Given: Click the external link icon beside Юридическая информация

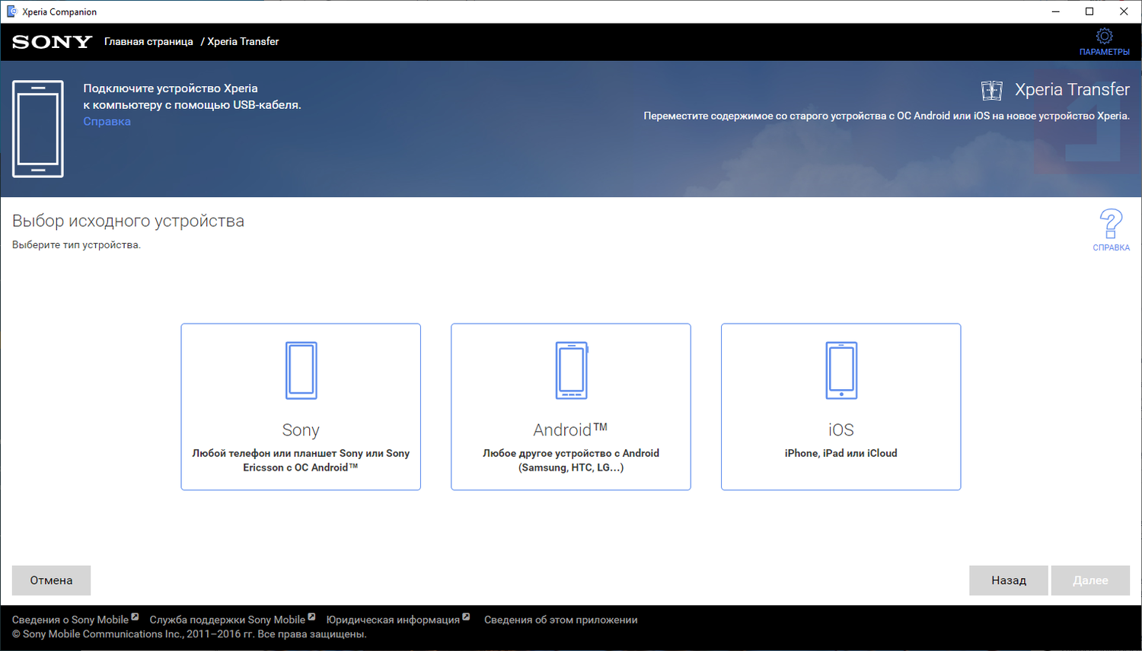Looking at the screenshot, I should 466,617.
